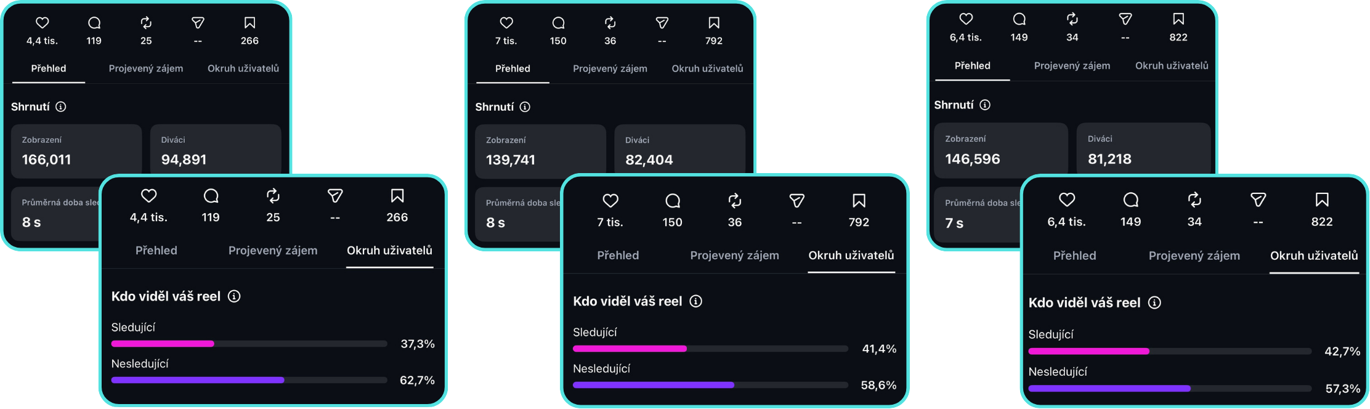Switch to Projevený zájem tab in top-left card
Viewport: 1370px width, 409px height.
[146, 68]
